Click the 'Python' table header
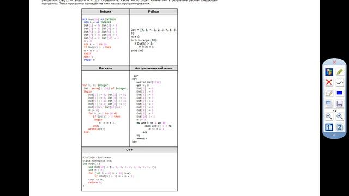The height and width of the screenshot is (196, 349). tap(154, 11)
